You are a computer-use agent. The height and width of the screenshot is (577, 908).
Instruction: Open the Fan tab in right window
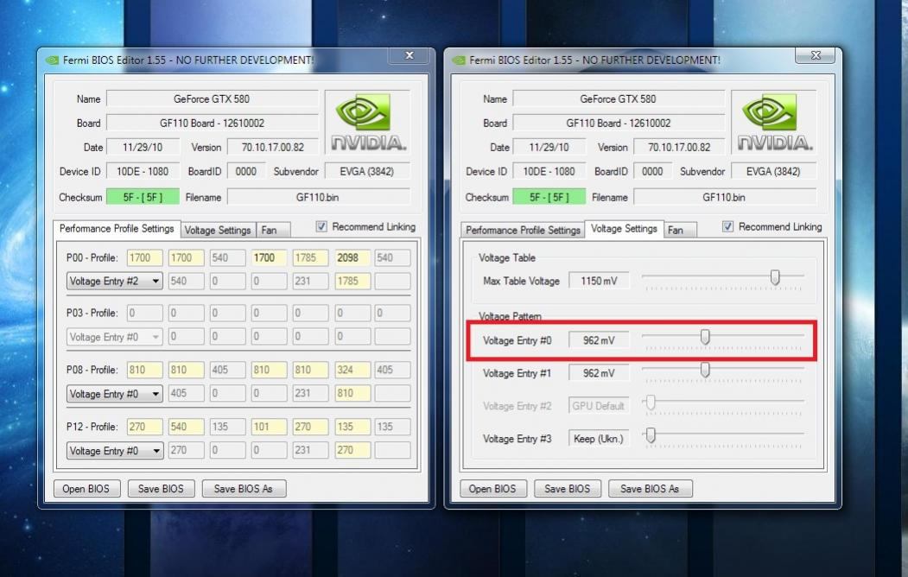click(x=679, y=230)
